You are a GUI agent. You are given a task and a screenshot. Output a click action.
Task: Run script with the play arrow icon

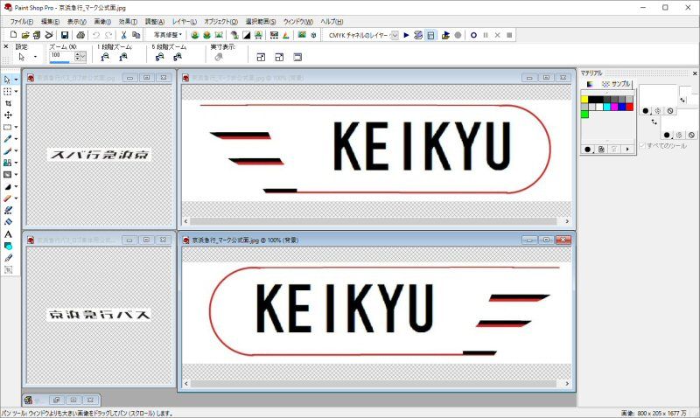406,35
